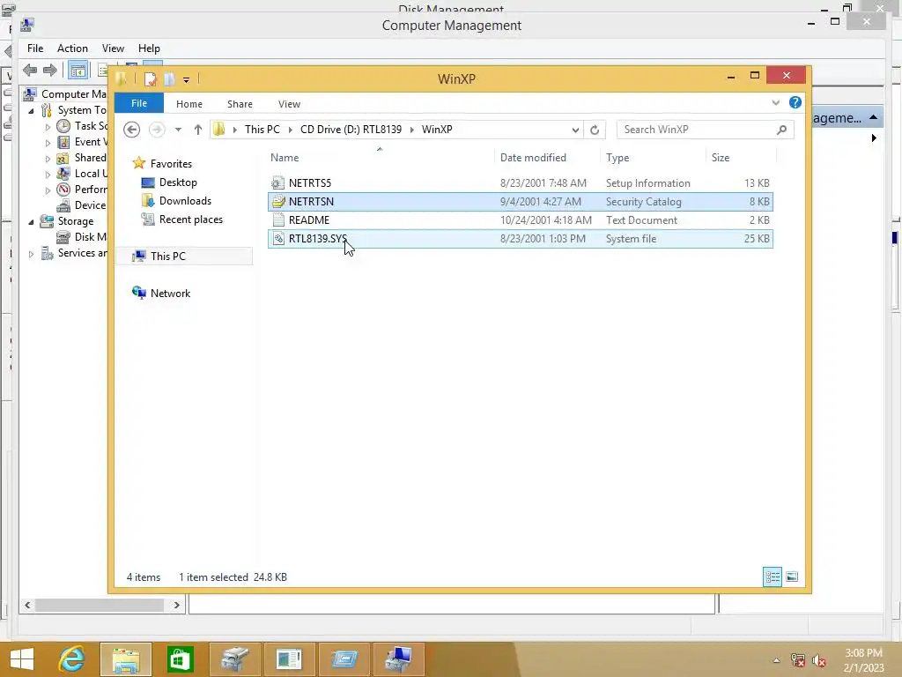Expand Task Scheduler tree node
Image resolution: width=902 pixels, height=677 pixels.
click(48, 127)
